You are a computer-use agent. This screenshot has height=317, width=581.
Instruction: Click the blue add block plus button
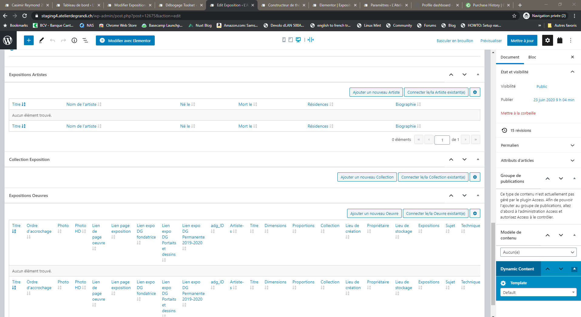[29, 40]
